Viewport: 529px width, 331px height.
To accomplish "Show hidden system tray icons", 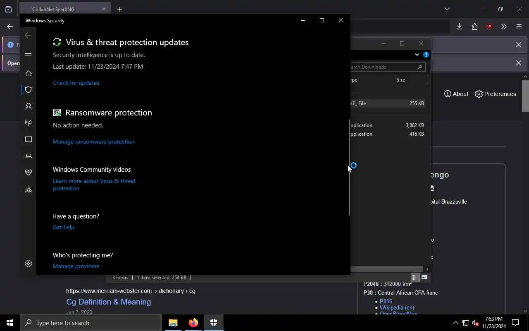I will [456, 323].
